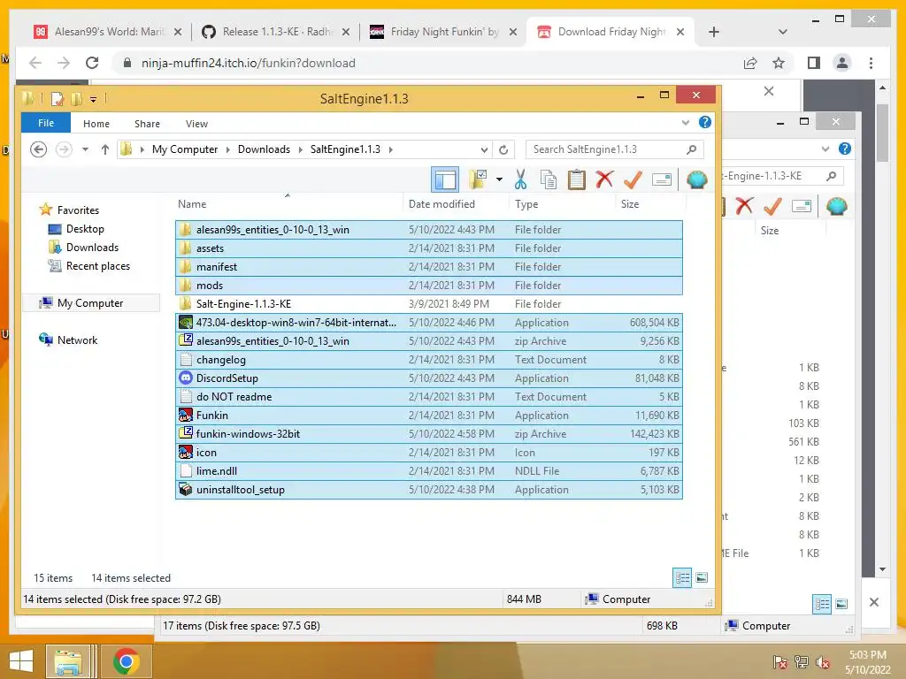Open a new Chrome tab
The width and height of the screenshot is (906, 679).
(x=714, y=32)
